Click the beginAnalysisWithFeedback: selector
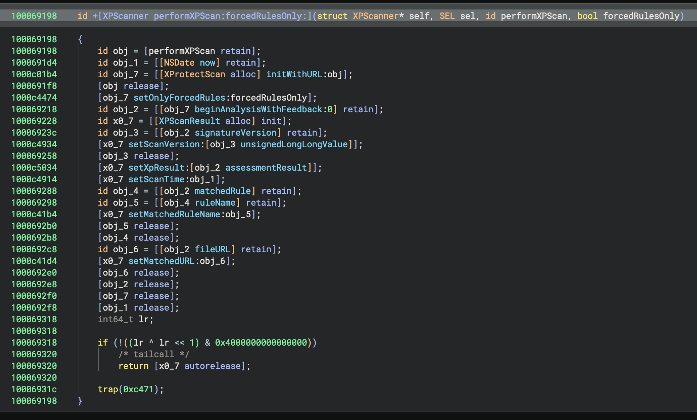 [x=258, y=109]
